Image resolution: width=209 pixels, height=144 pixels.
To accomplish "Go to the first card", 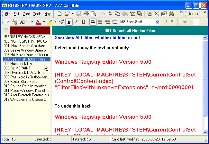I will pos(190,14).
